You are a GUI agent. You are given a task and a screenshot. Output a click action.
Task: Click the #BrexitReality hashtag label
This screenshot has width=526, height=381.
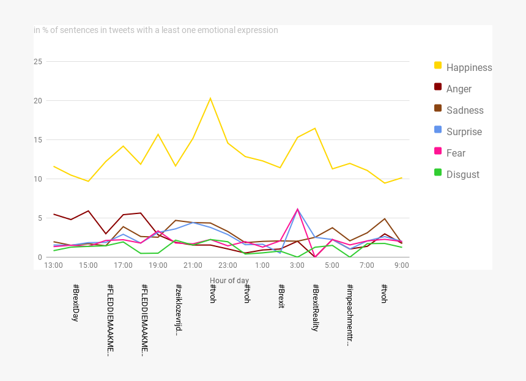pyautogui.click(x=316, y=308)
